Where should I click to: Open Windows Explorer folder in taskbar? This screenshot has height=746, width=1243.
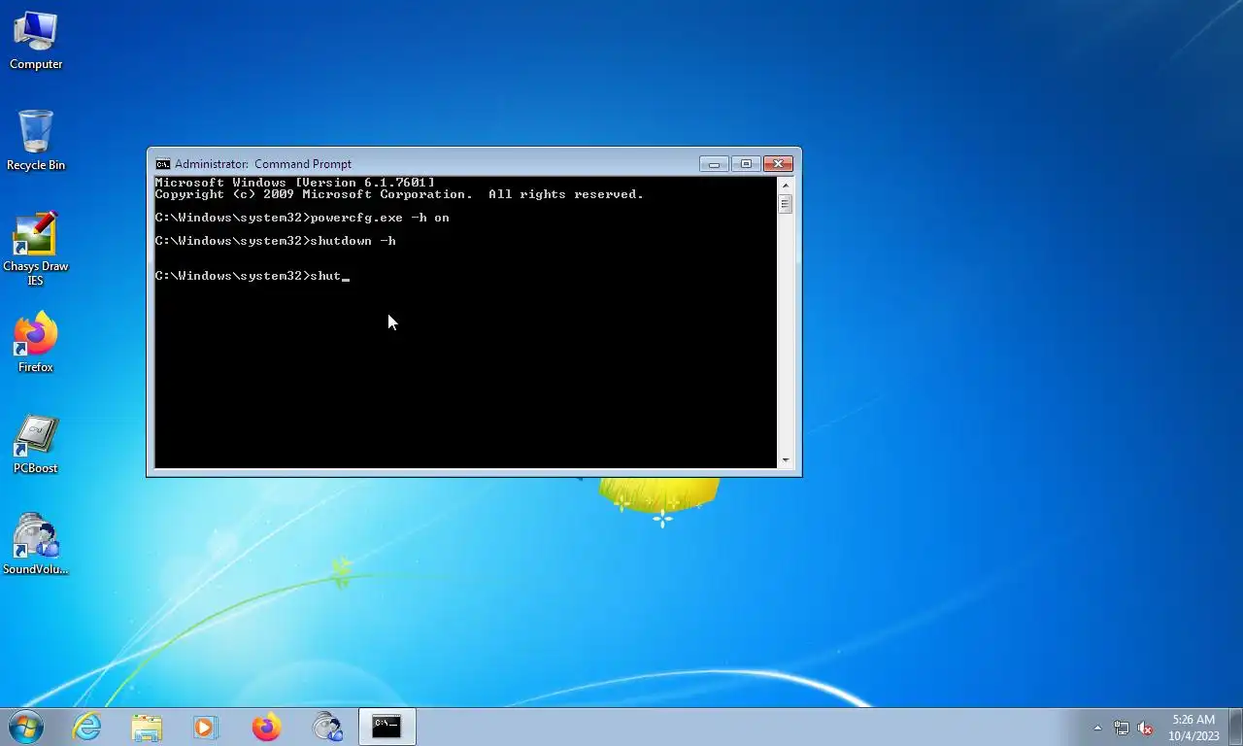point(147,727)
